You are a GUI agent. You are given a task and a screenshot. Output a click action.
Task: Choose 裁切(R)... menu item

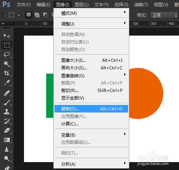(x=91, y=91)
